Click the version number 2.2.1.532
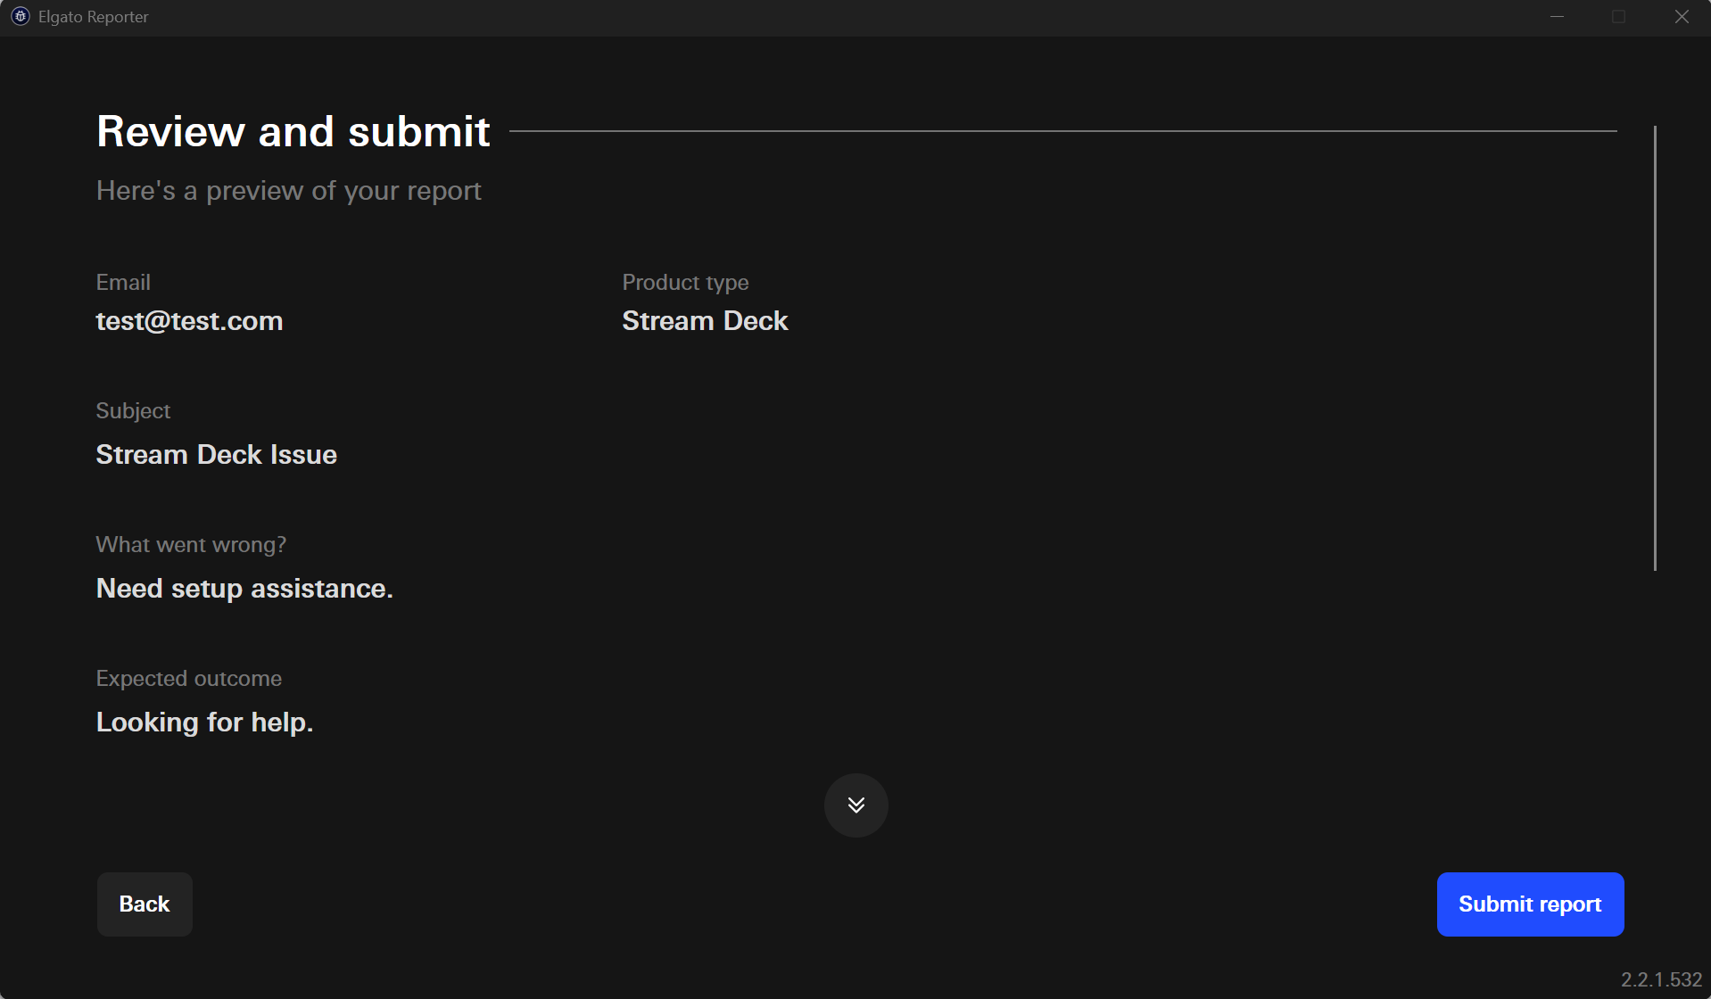The width and height of the screenshot is (1711, 999). pyautogui.click(x=1663, y=978)
